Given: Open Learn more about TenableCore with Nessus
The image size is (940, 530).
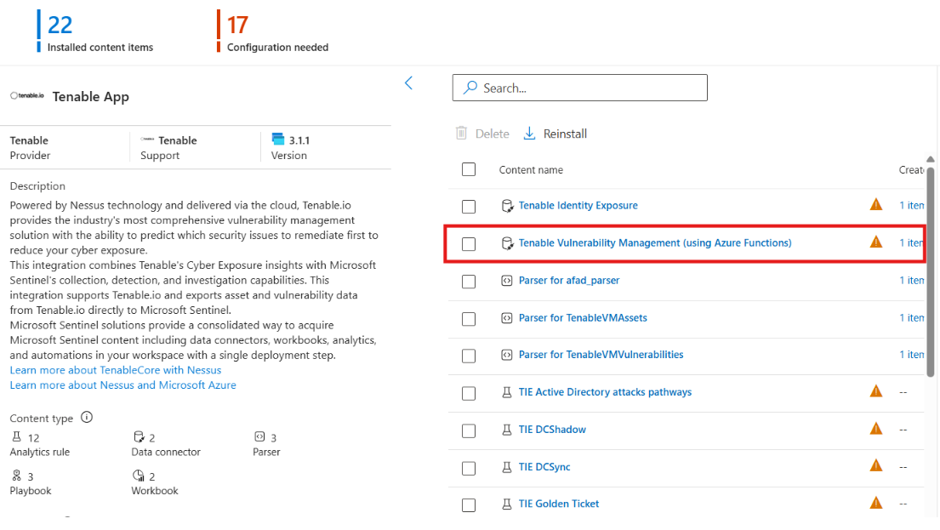Looking at the screenshot, I should [116, 370].
